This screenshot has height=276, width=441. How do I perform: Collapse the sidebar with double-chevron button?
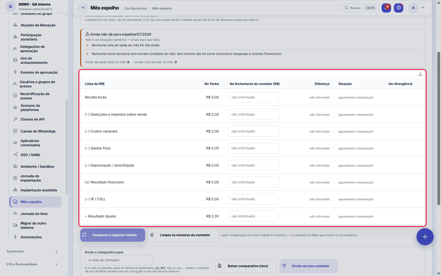[x=83, y=8]
